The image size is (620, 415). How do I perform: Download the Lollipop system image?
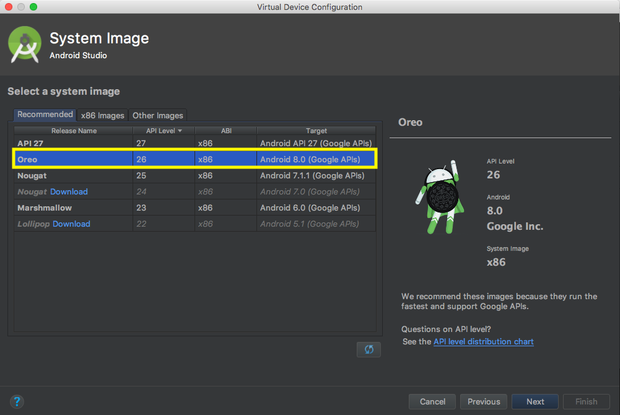[x=71, y=224]
